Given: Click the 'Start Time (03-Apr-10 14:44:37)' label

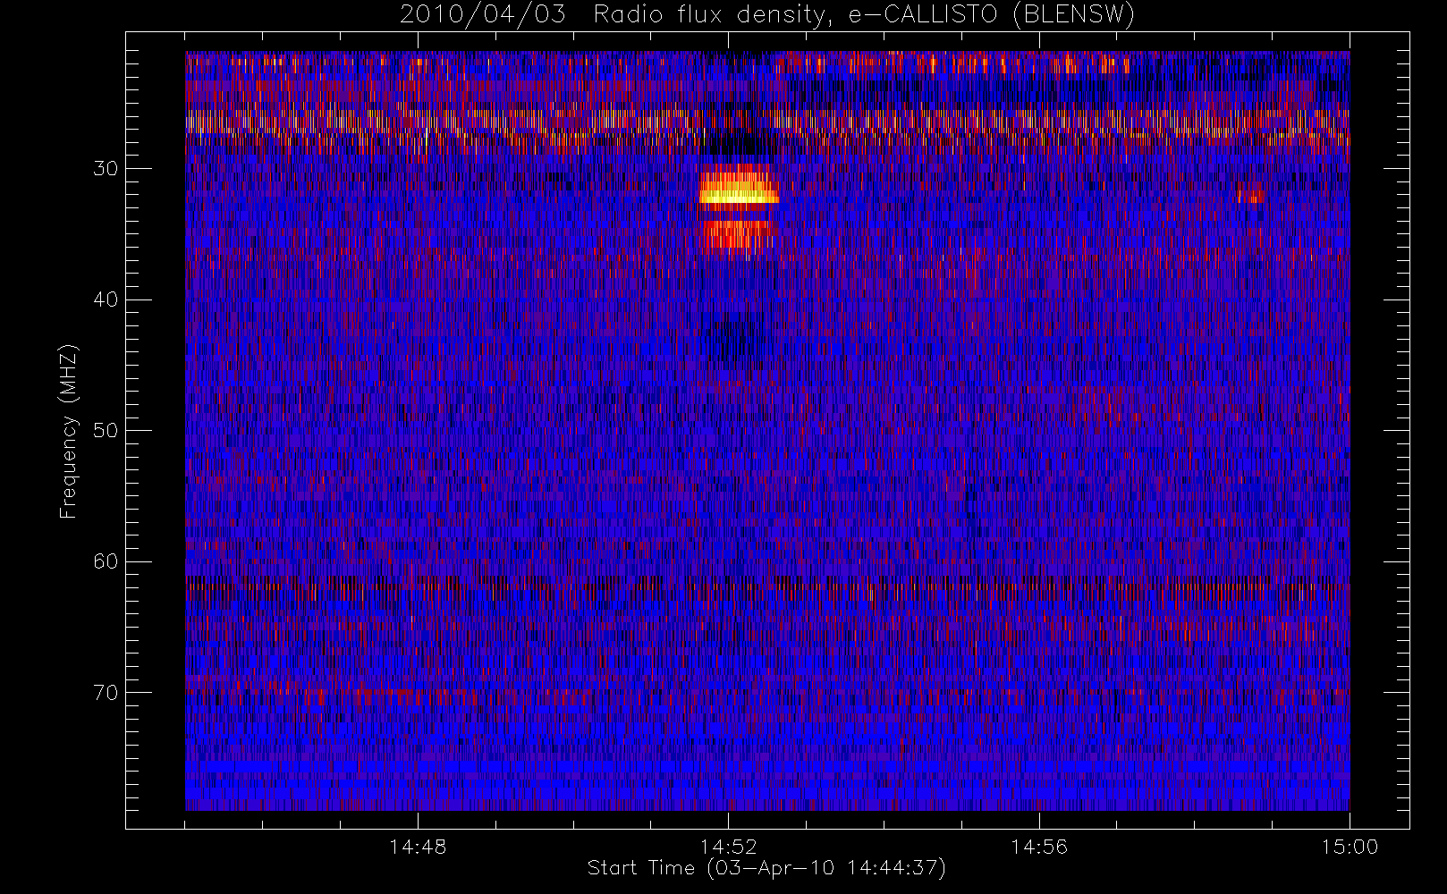Looking at the screenshot, I should point(766,868).
